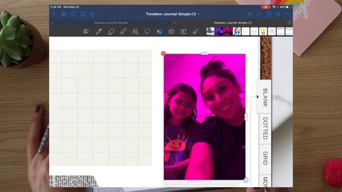The height and width of the screenshot is (192, 342).
Task: Switch to the Travelers-Journal-Simple tab
Action: point(111,22)
